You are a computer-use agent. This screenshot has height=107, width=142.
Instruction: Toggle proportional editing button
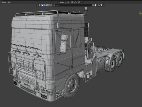(79, 2)
